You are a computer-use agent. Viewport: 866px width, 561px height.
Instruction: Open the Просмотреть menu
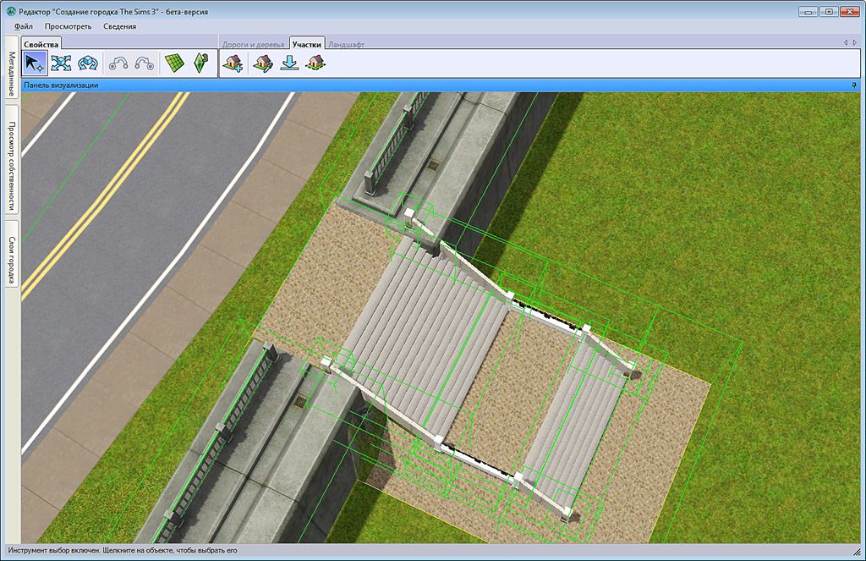tap(69, 26)
